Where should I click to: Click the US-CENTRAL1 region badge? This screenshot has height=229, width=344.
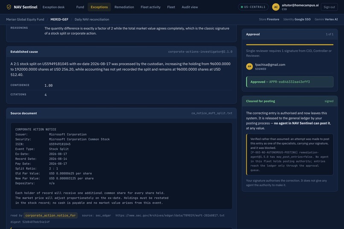tap(253, 7)
